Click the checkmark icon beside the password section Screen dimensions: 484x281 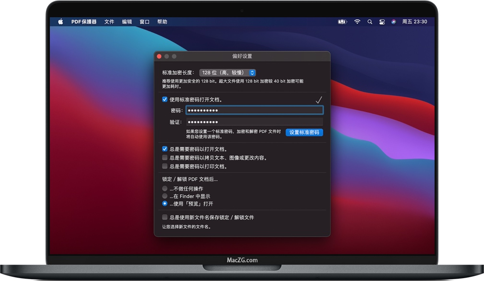point(318,100)
